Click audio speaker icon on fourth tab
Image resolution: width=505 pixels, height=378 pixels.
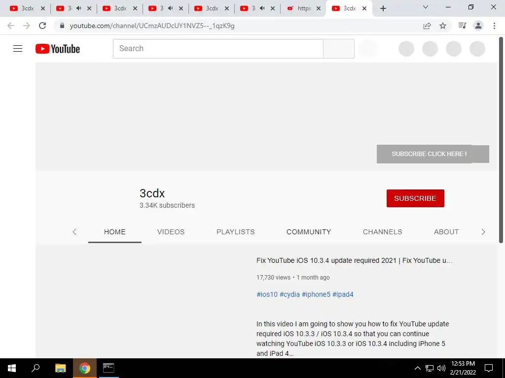(x=170, y=8)
